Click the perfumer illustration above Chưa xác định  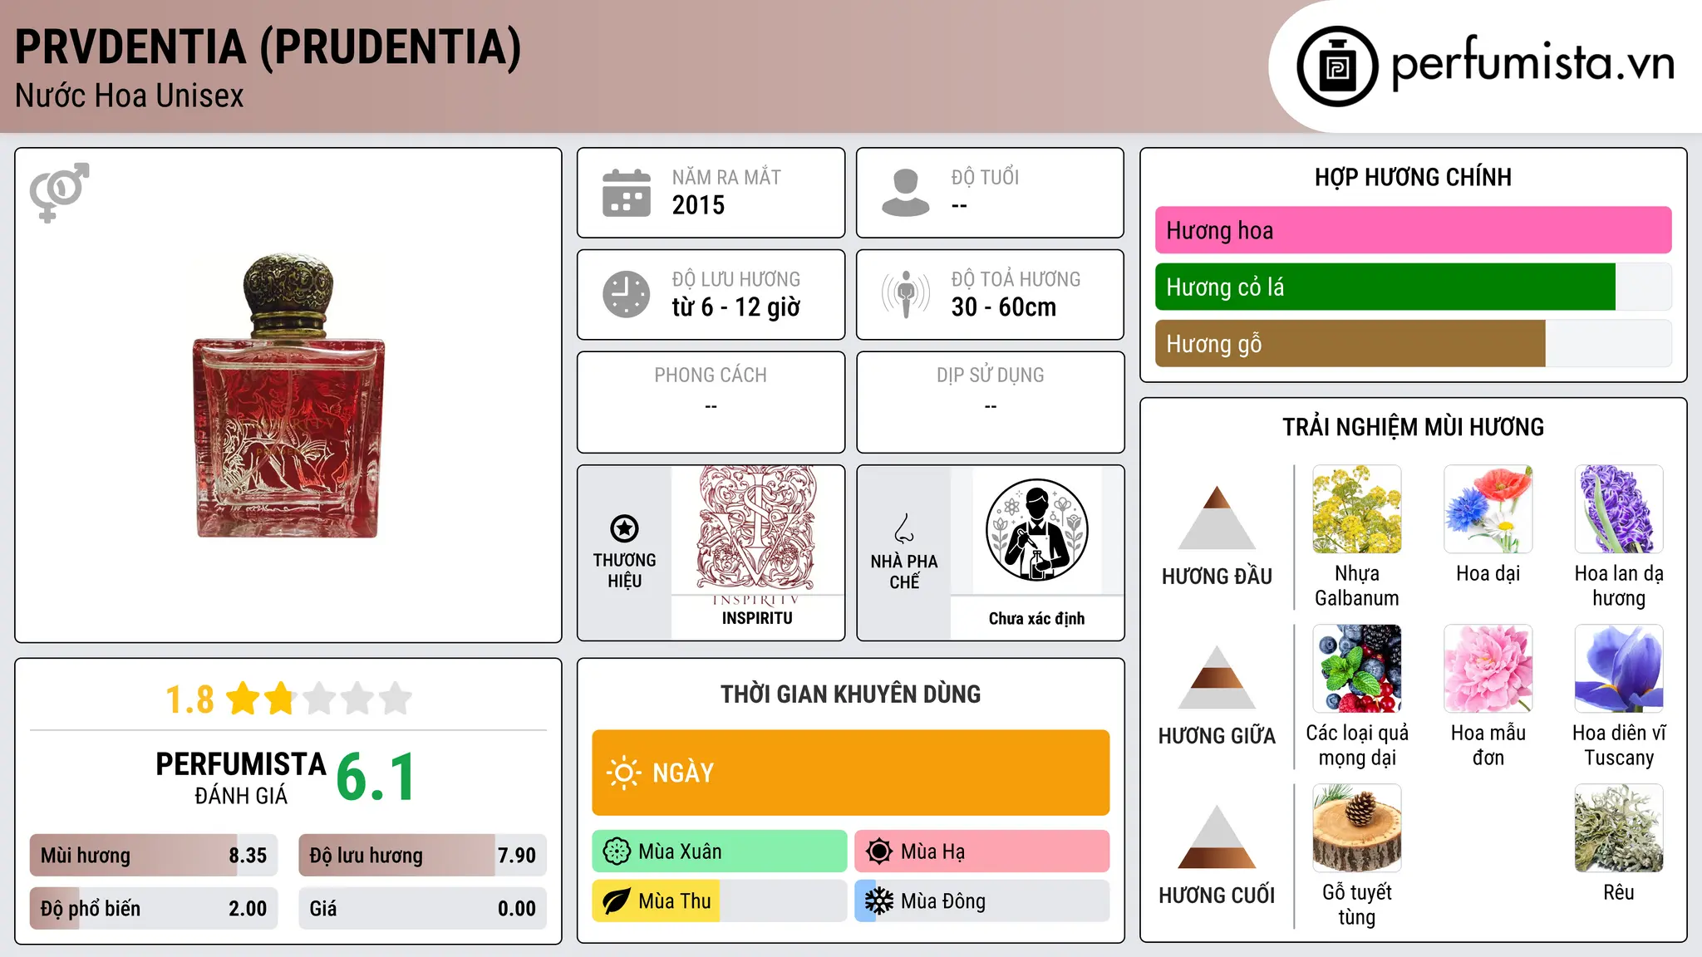click(x=1036, y=530)
